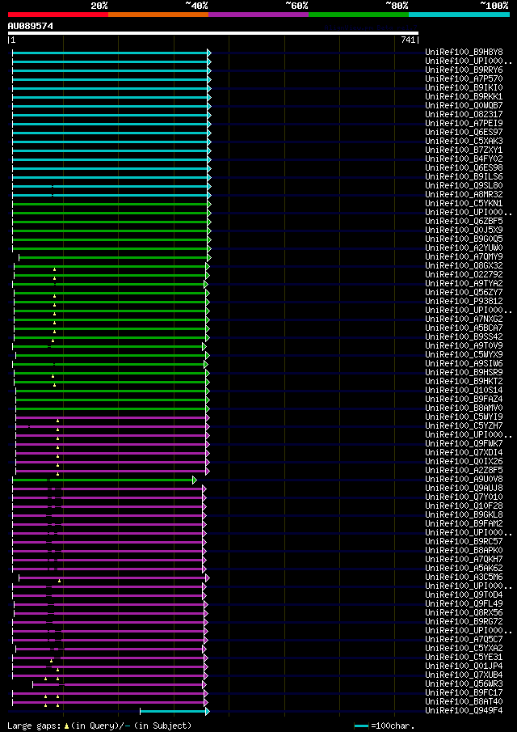The height and width of the screenshot is (732, 517).
Task: Select the UniRef100_Q949F4 entry
Action: click(464, 710)
